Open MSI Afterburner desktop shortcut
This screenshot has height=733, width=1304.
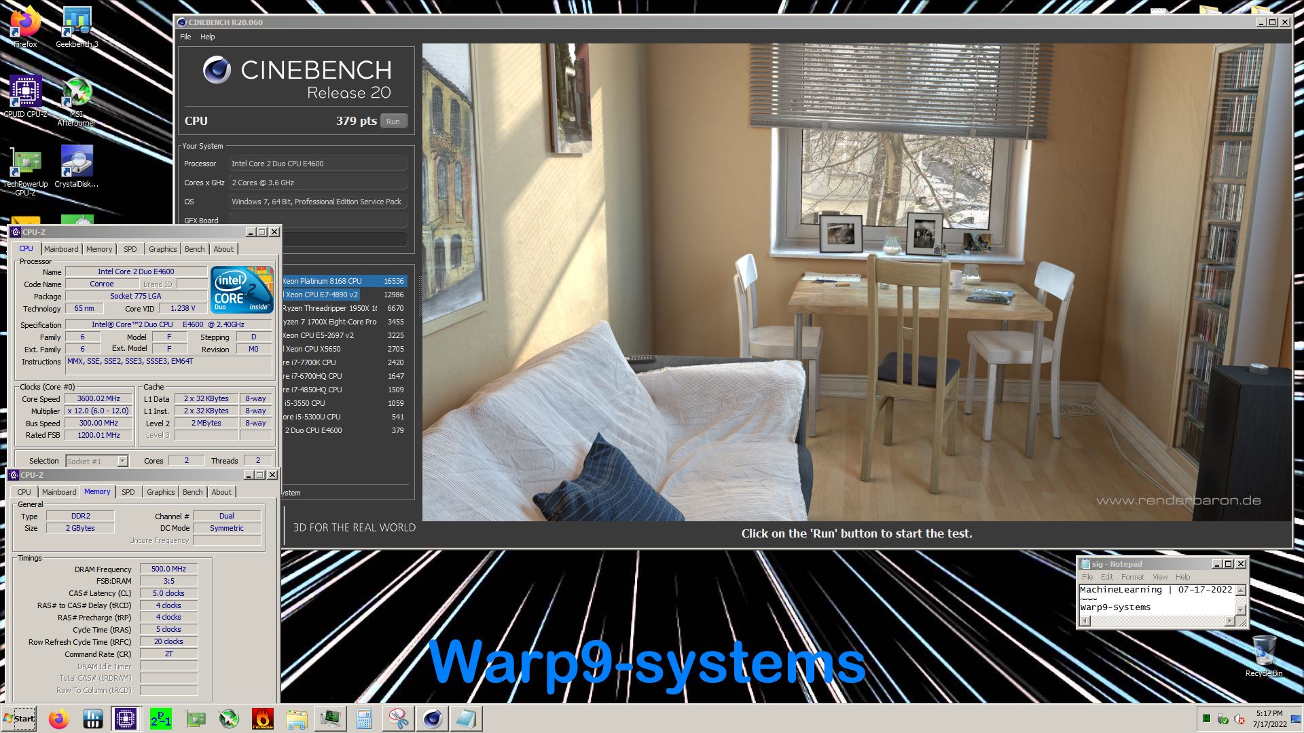click(77, 101)
